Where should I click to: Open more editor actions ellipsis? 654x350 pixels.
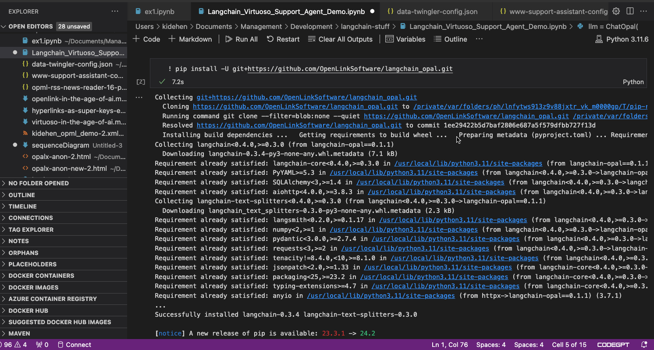644,11
